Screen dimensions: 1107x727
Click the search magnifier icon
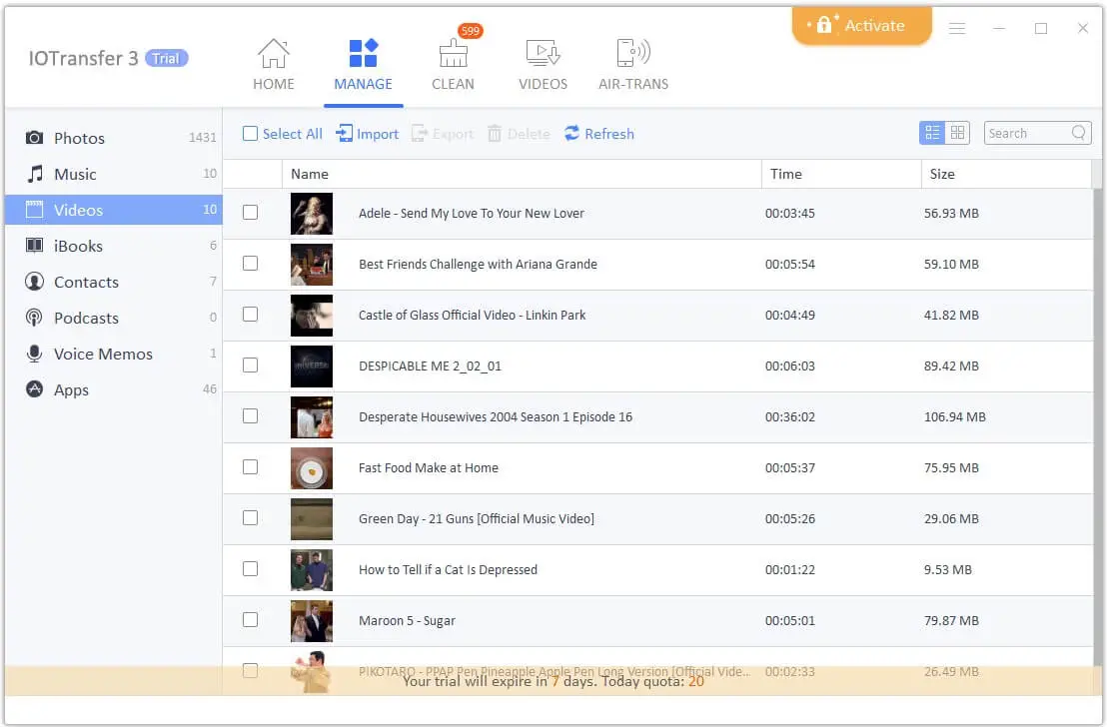(x=1078, y=133)
